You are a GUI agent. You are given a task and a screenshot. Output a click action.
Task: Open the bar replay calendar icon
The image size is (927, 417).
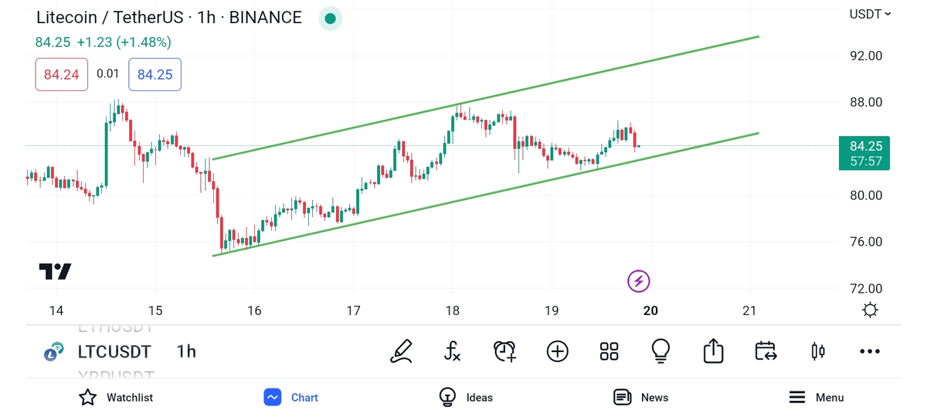tap(766, 351)
